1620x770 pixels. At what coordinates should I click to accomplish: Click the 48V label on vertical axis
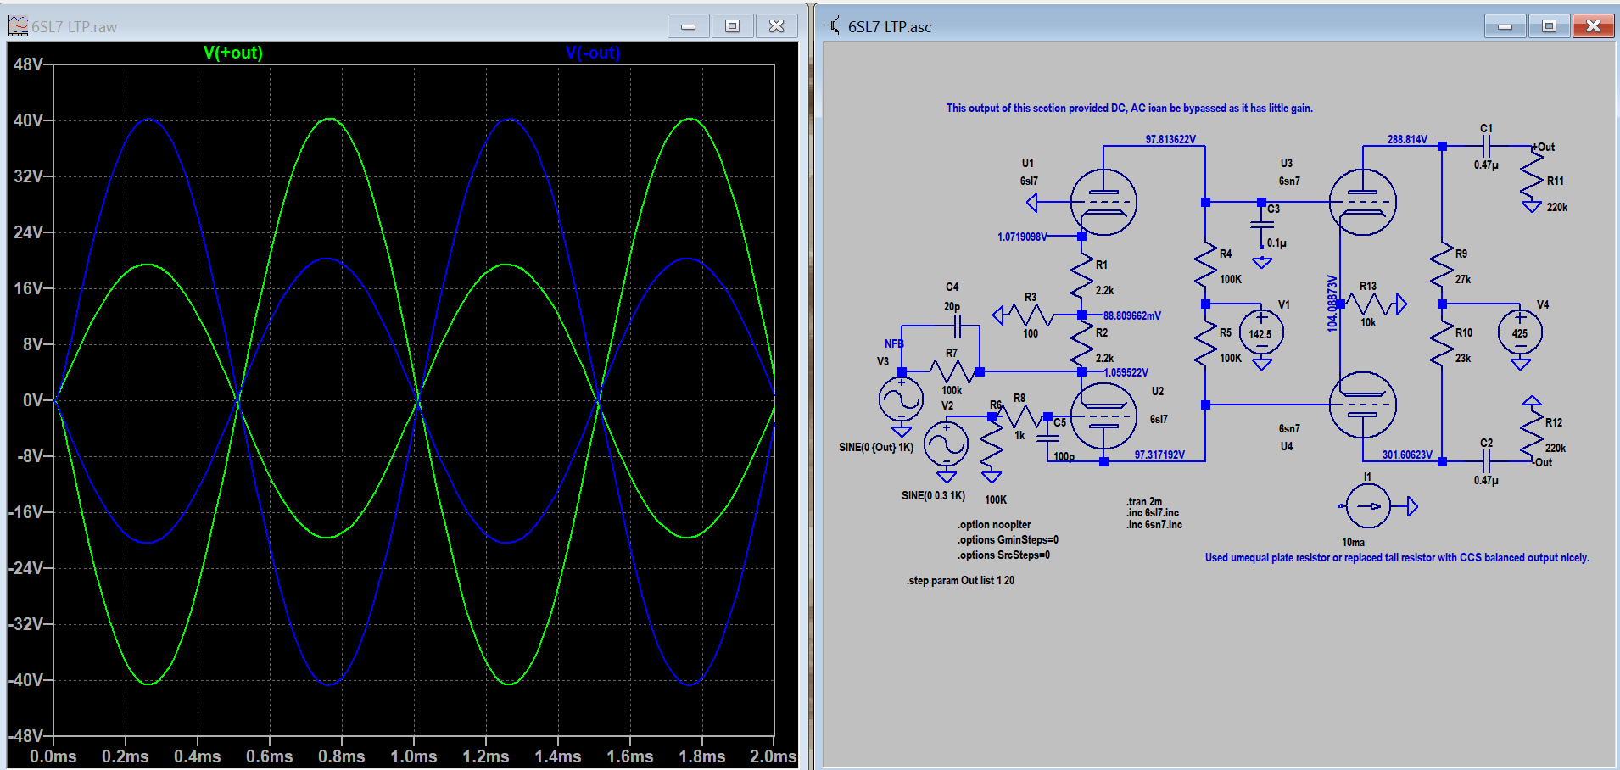pyautogui.click(x=28, y=64)
